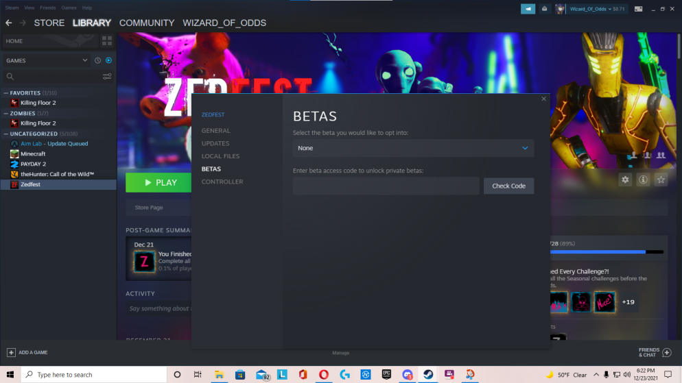Open File Explorer from the taskbar
The image size is (682, 383).
click(x=220, y=374)
